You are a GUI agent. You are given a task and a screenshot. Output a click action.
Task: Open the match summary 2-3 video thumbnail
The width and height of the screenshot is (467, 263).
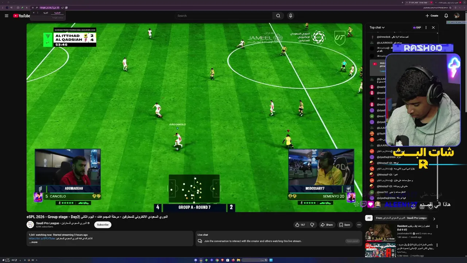[x=380, y=250]
